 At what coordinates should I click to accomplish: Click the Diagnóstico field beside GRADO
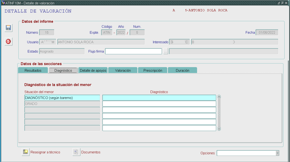[x=159, y=104]
